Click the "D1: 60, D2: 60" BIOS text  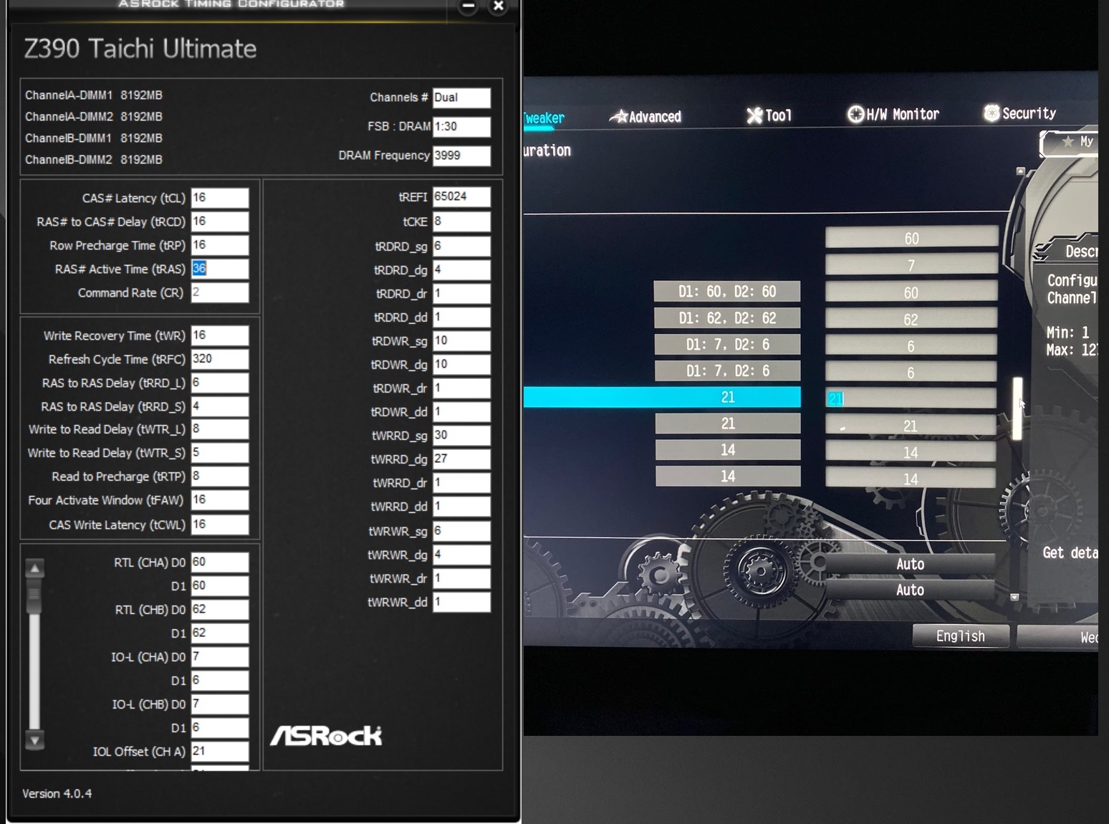click(727, 292)
